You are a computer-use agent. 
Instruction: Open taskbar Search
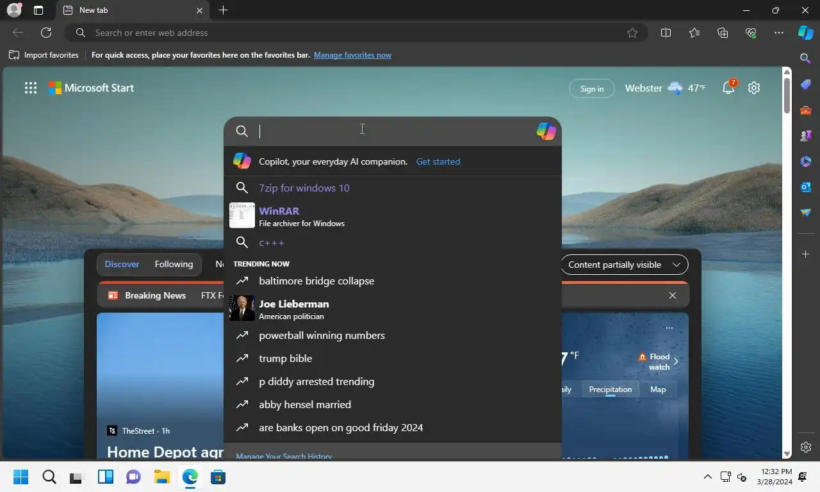pos(49,477)
